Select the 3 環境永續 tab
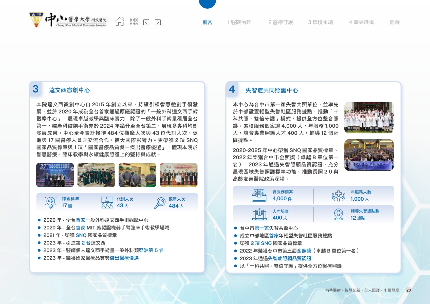The image size is (430, 304). tap(320, 22)
